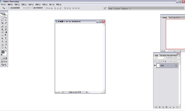Select the Blur tool
This screenshot has height=111, width=185.
2,35
